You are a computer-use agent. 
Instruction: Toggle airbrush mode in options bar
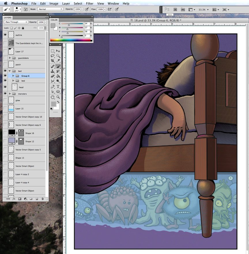point(110,9)
